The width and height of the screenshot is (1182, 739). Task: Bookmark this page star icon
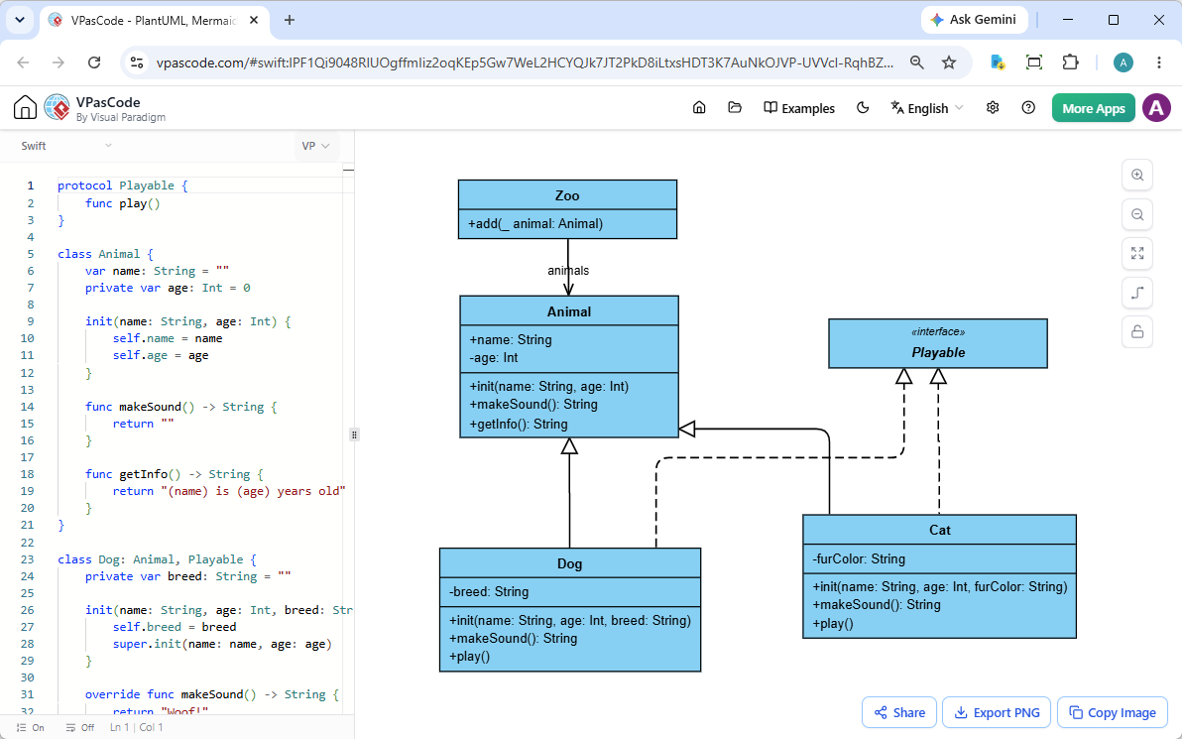coord(949,62)
